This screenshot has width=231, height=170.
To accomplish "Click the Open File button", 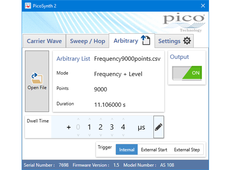I will click(37, 81).
